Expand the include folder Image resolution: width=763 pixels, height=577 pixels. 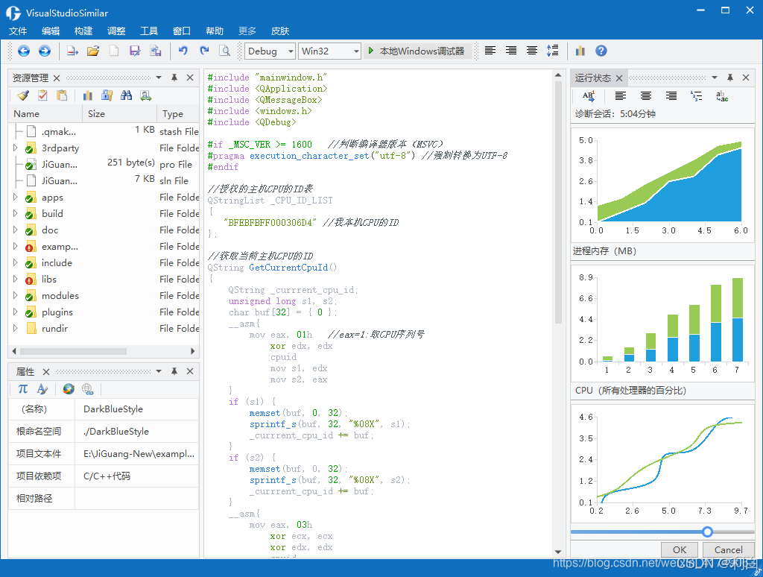(x=15, y=262)
